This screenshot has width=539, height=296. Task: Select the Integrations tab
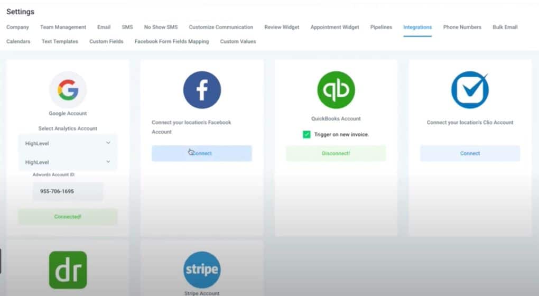[417, 27]
